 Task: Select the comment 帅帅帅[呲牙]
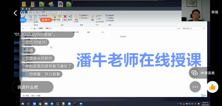36,42
